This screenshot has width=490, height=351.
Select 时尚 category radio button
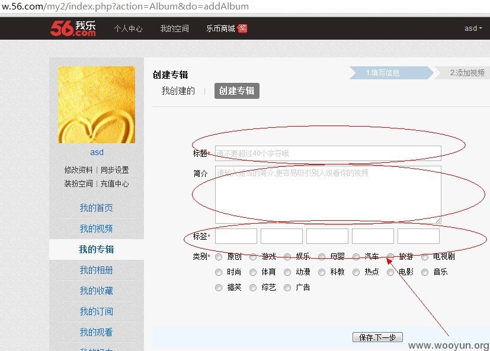tap(219, 272)
